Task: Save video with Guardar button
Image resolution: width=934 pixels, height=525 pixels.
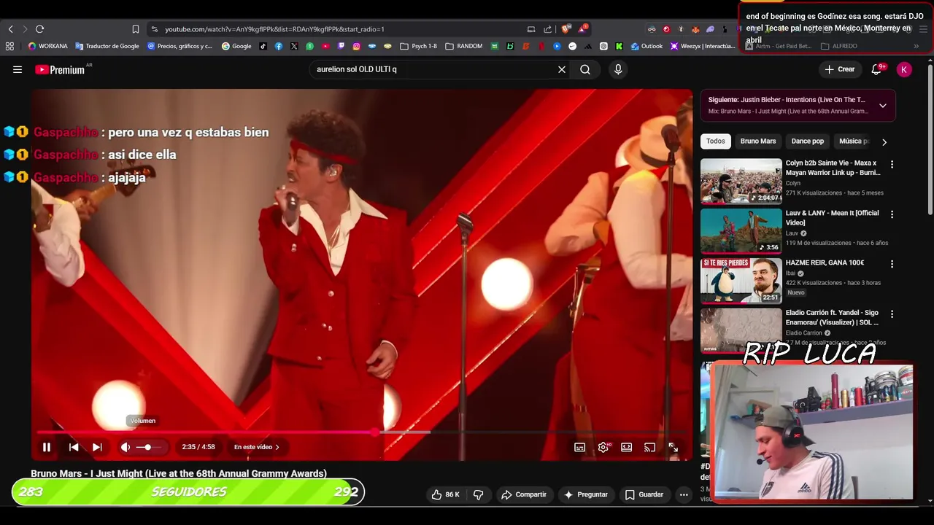Action: point(644,494)
